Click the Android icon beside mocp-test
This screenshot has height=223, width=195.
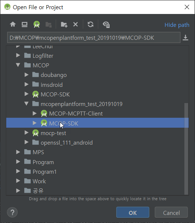point(36,133)
